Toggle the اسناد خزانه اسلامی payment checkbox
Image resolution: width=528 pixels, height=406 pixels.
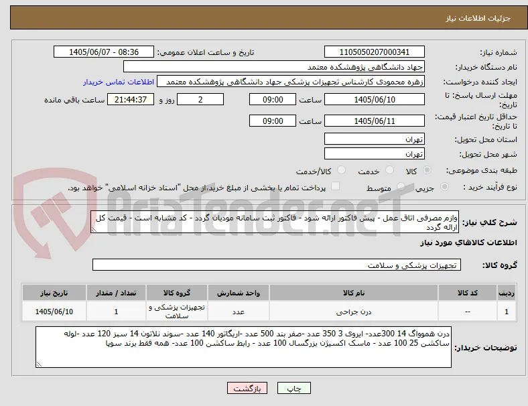click(x=336, y=186)
